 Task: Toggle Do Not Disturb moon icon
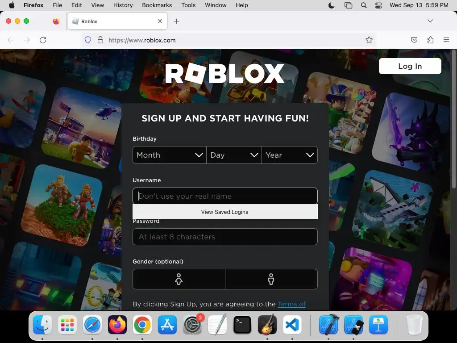[332, 5]
